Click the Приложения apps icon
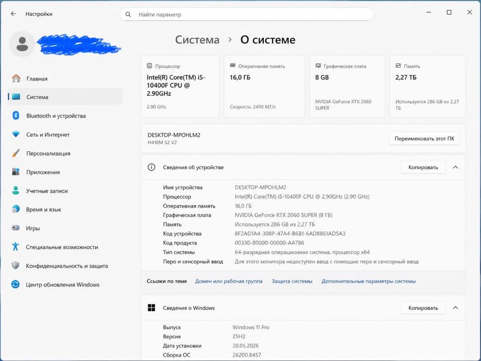The image size is (481, 361). tap(15, 172)
